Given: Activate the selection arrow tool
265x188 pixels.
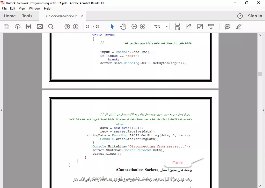Looking at the screenshot, I should pos(112,27).
